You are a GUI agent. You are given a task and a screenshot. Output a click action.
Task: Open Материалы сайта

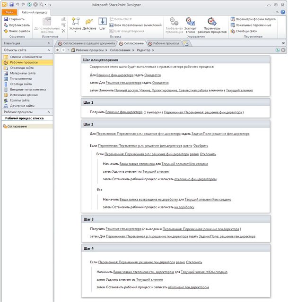[27, 73]
